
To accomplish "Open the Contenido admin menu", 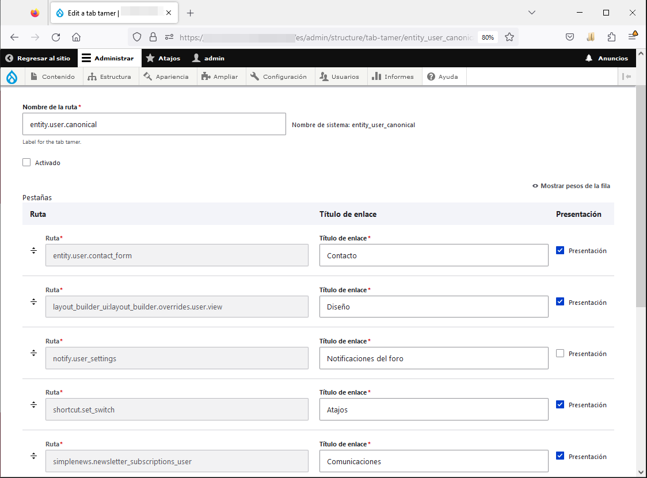I will click(52, 77).
